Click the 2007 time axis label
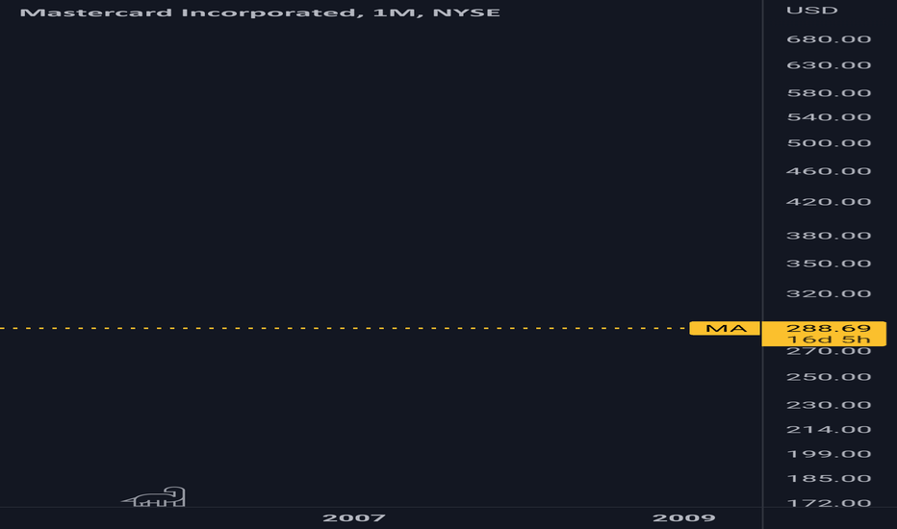Screen dimensions: 897x529 [x=354, y=518]
